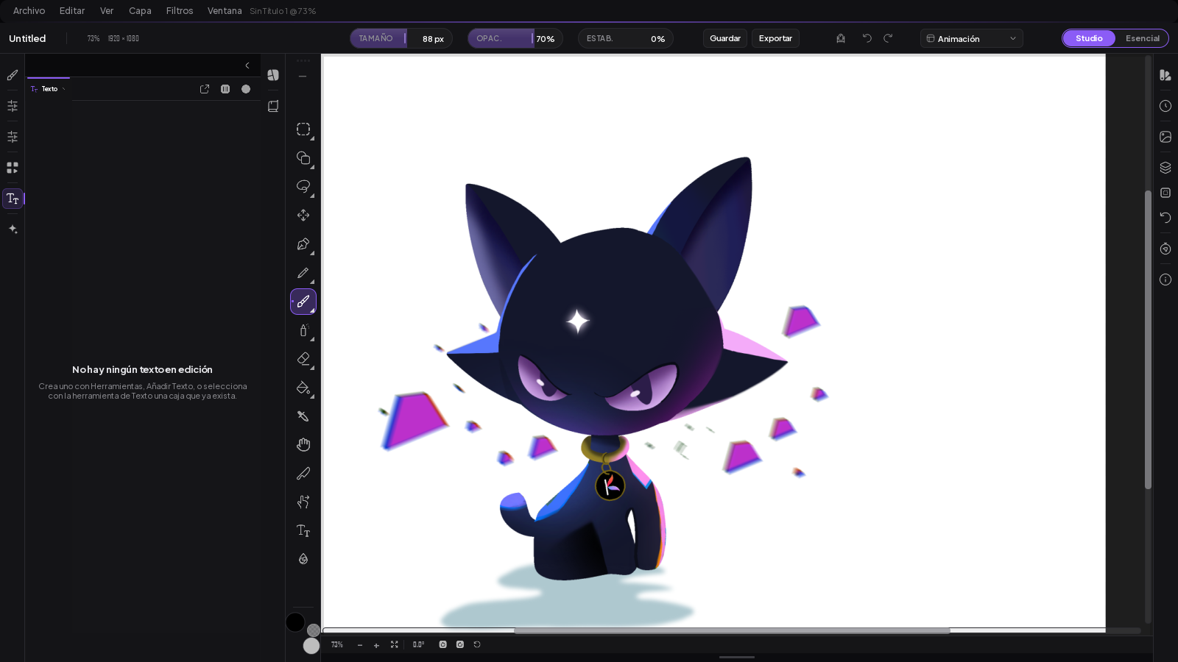This screenshot has width=1178, height=662.
Task: Open the Ver menu
Action: coord(107,11)
